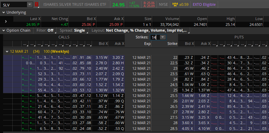Click the underlying Ask X value 25.09
Screen dimensions: 269x133
114,24
